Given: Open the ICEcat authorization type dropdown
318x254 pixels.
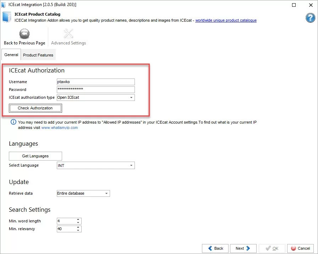Looking at the screenshot, I should point(131,97).
